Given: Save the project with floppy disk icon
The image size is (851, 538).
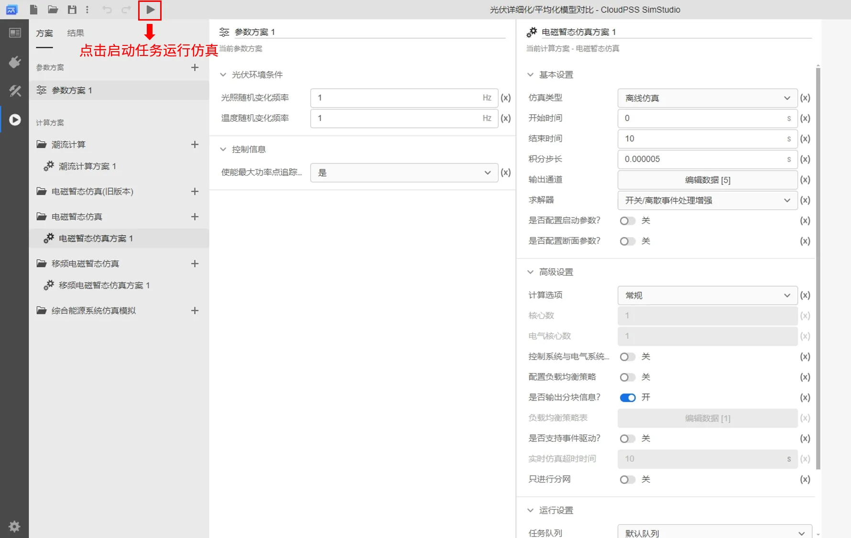Looking at the screenshot, I should click(x=72, y=10).
